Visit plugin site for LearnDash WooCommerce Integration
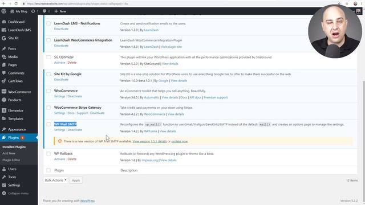Image resolution: width=365 pixels, height=205 pixels. 171,47
